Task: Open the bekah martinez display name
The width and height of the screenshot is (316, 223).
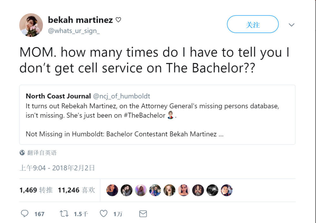Action: coord(80,20)
